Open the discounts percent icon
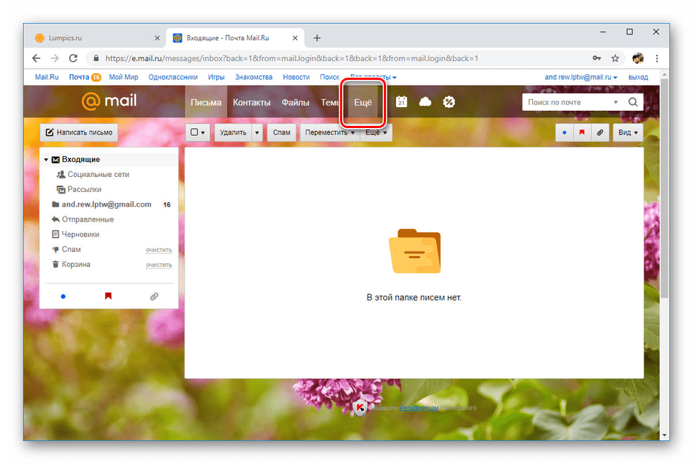 [449, 101]
